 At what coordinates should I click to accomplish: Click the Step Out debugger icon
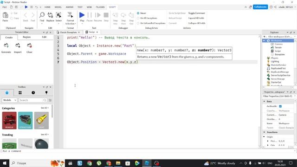tap(131, 15)
